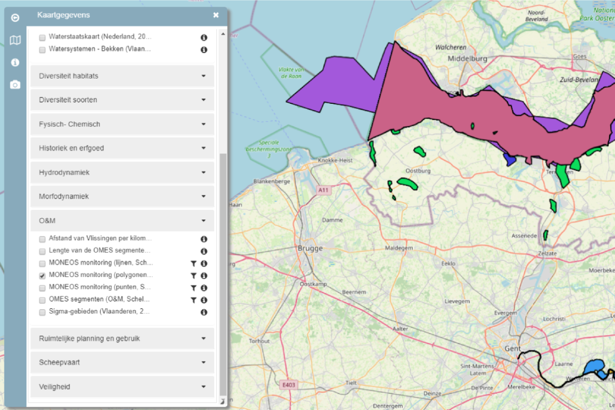The width and height of the screenshot is (615, 410).
Task: Click the camera screenshot icon in sidebar
Action: (15, 84)
